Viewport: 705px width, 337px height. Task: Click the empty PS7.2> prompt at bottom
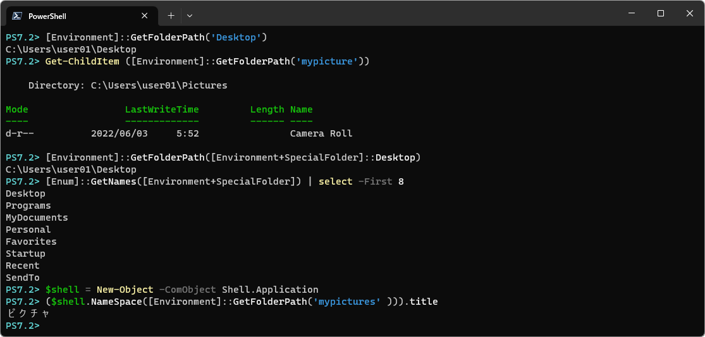point(23,326)
